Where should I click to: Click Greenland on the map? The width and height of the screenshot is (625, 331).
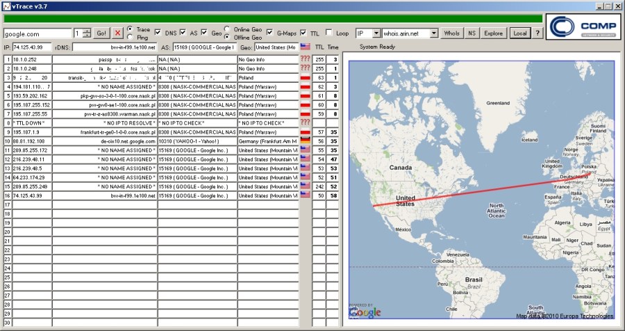click(x=498, y=103)
